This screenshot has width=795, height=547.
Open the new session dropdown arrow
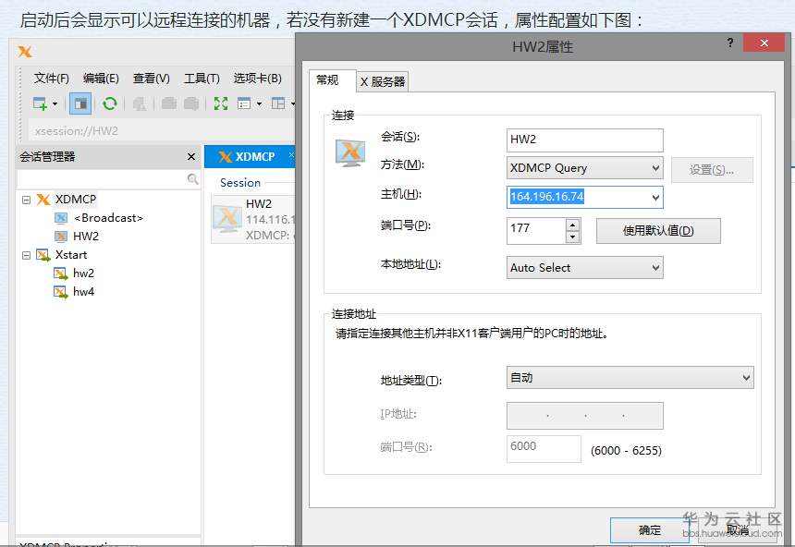pyautogui.click(x=55, y=103)
